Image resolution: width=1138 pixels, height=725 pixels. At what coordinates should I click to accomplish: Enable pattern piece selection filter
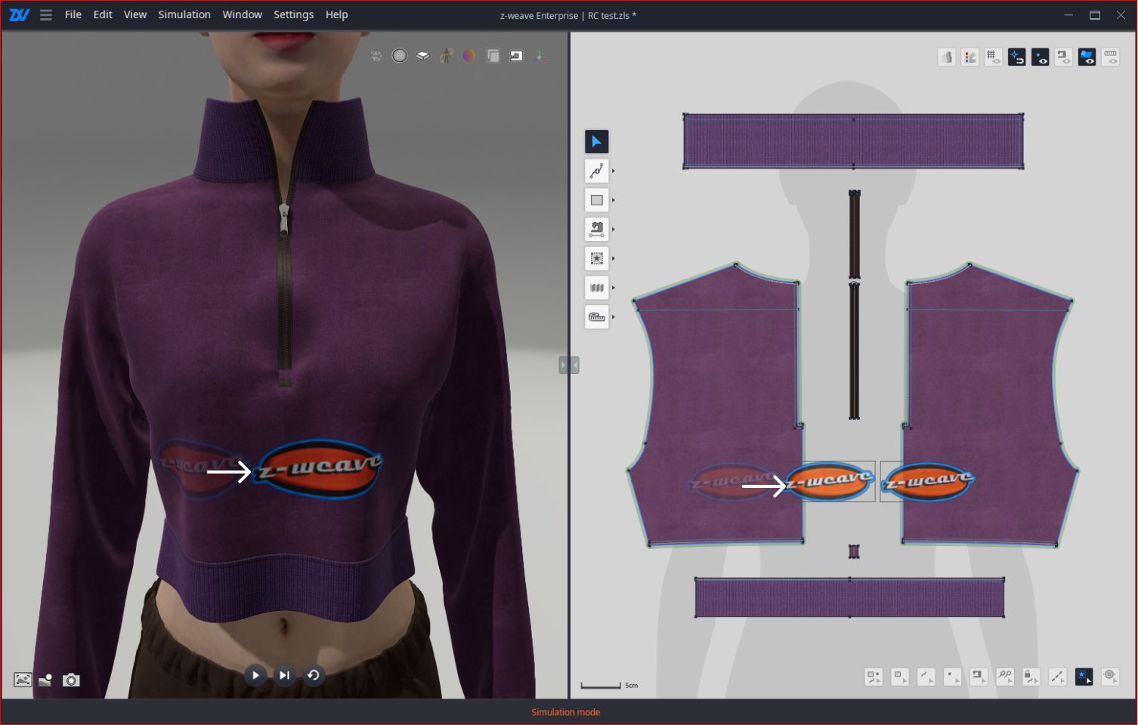point(900,677)
